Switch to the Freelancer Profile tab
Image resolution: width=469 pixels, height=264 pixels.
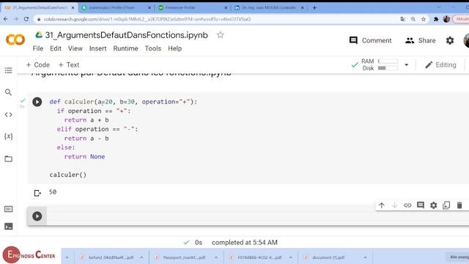pos(192,8)
